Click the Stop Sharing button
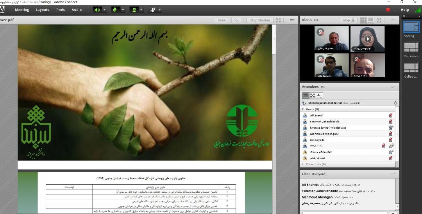The width and height of the screenshot is (422, 214). [260, 20]
